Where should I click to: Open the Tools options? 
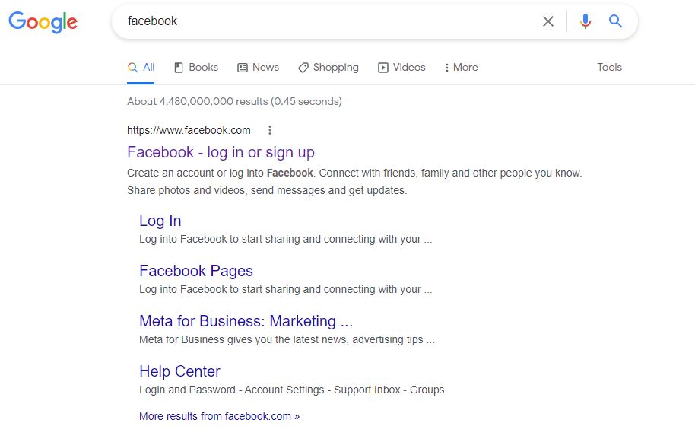pos(609,67)
